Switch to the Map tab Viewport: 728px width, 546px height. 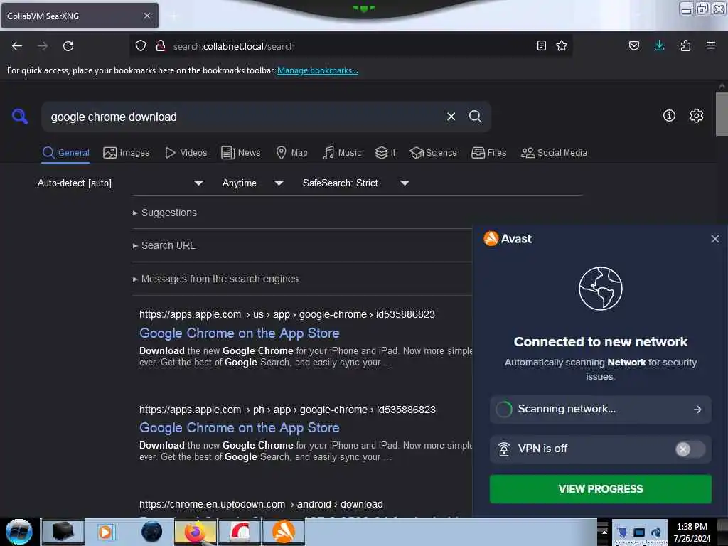click(291, 153)
